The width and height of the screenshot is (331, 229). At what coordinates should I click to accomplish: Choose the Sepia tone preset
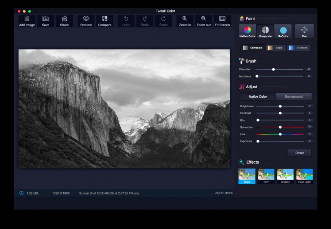275,48
